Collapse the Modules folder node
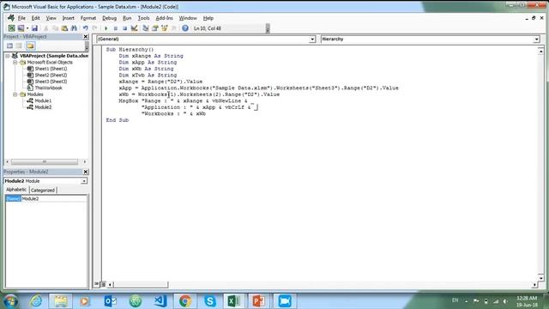This screenshot has height=309, width=549. tap(15, 94)
